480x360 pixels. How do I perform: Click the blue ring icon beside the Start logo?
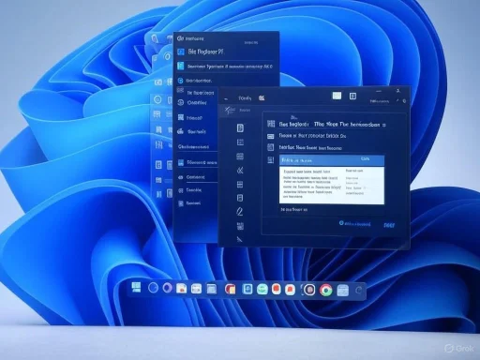click(153, 288)
